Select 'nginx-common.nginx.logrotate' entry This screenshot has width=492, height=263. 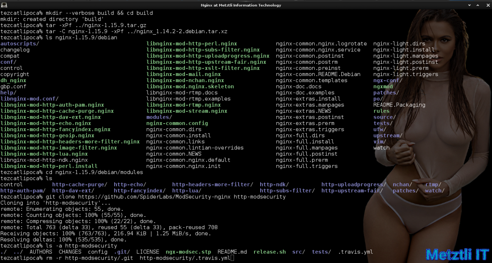321,44
